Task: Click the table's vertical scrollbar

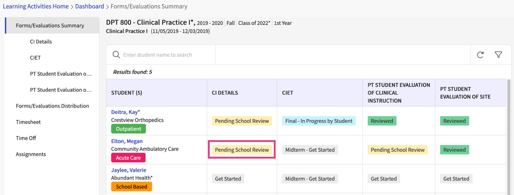Action: point(509,118)
